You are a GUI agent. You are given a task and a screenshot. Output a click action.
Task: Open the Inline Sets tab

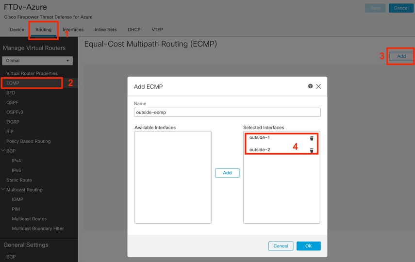(x=106, y=30)
